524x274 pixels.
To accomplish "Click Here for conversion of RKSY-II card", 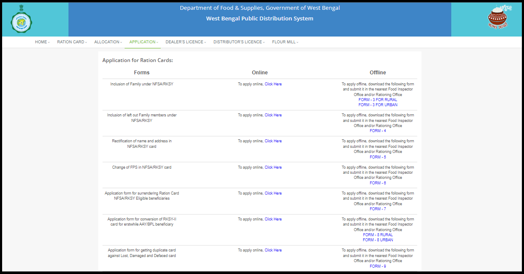I will (x=273, y=219).
